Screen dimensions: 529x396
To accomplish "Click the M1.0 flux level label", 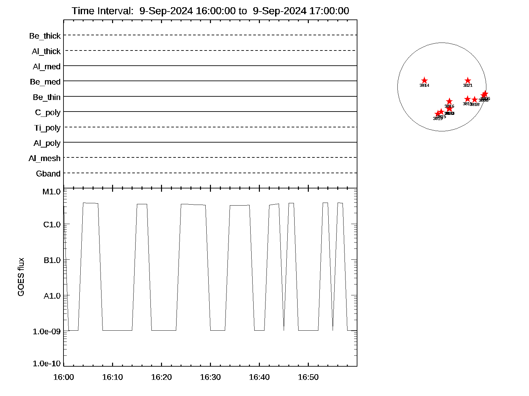I will tap(52, 192).
